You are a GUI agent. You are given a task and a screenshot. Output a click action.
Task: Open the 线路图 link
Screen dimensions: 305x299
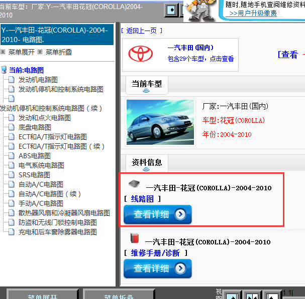142,199
